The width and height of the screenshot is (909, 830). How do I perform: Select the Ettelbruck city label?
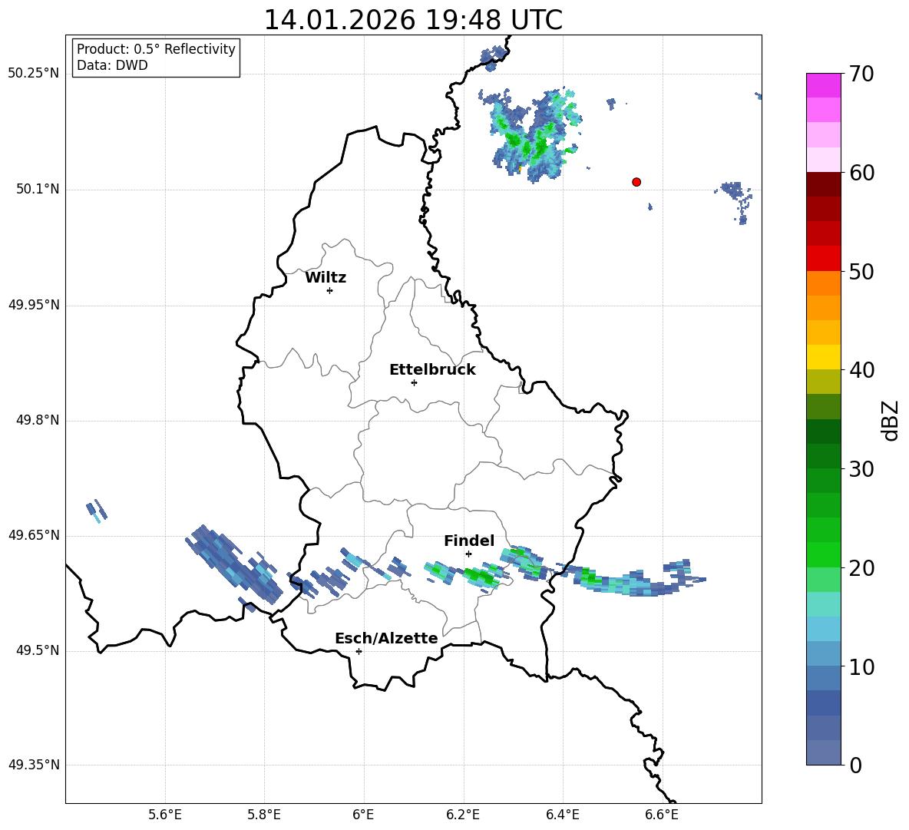click(x=432, y=370)
